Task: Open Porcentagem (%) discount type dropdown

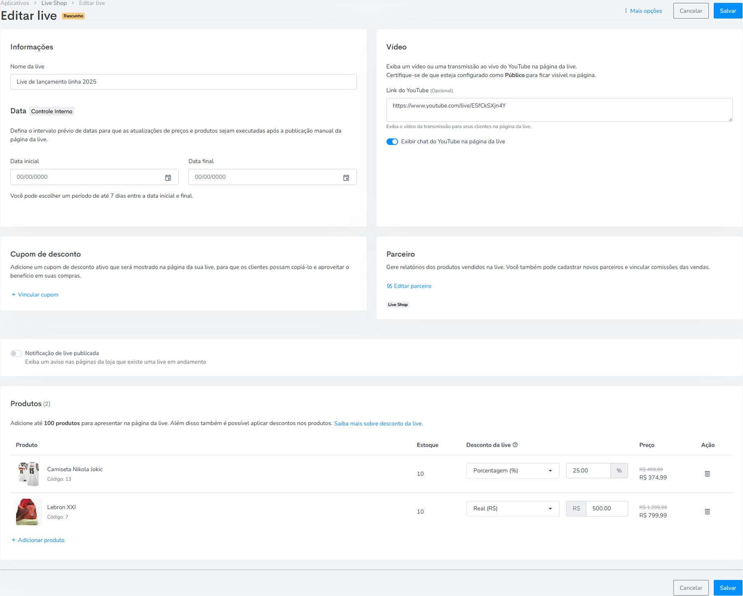Action: pos(513,471)
